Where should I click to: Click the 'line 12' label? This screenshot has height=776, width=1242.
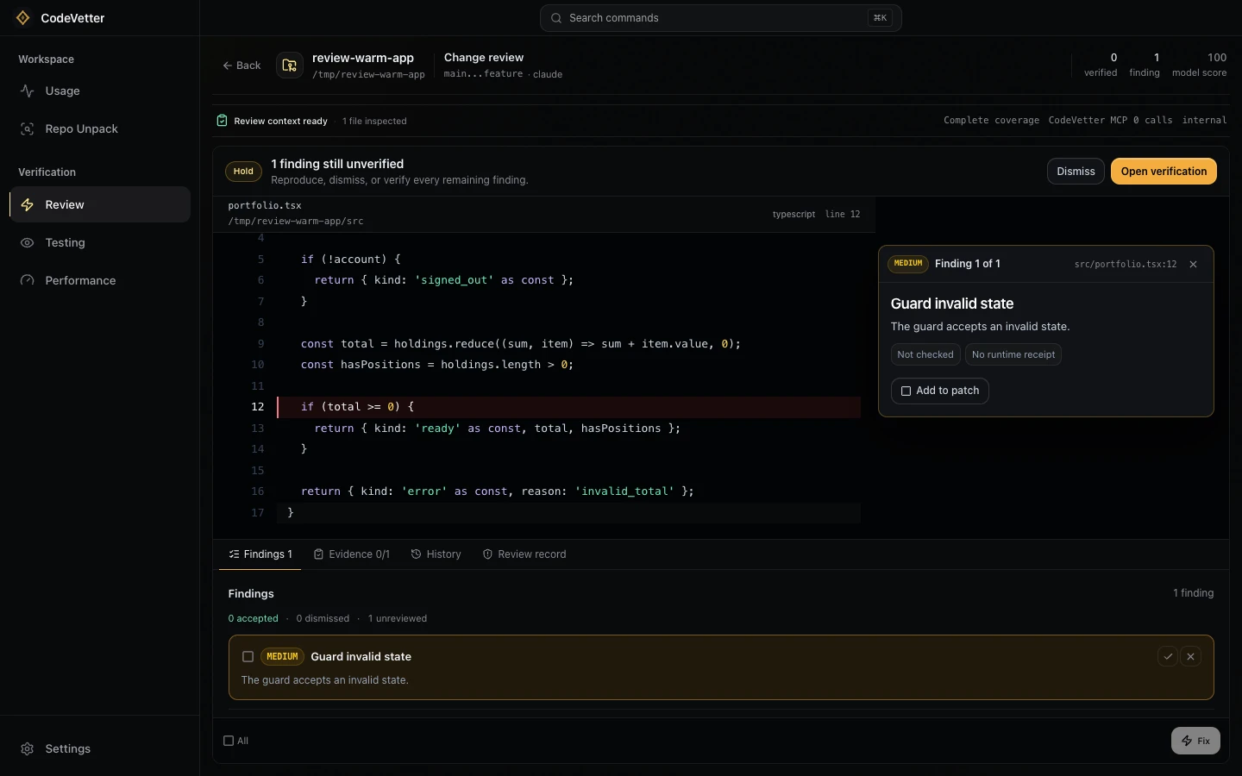[x=843, y=215]
